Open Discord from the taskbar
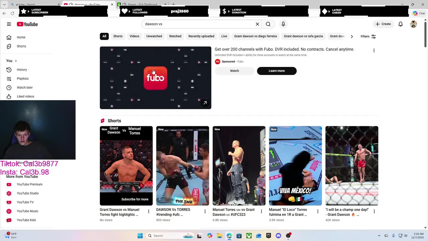Screen dimensions: 428x241 point(278,236)
